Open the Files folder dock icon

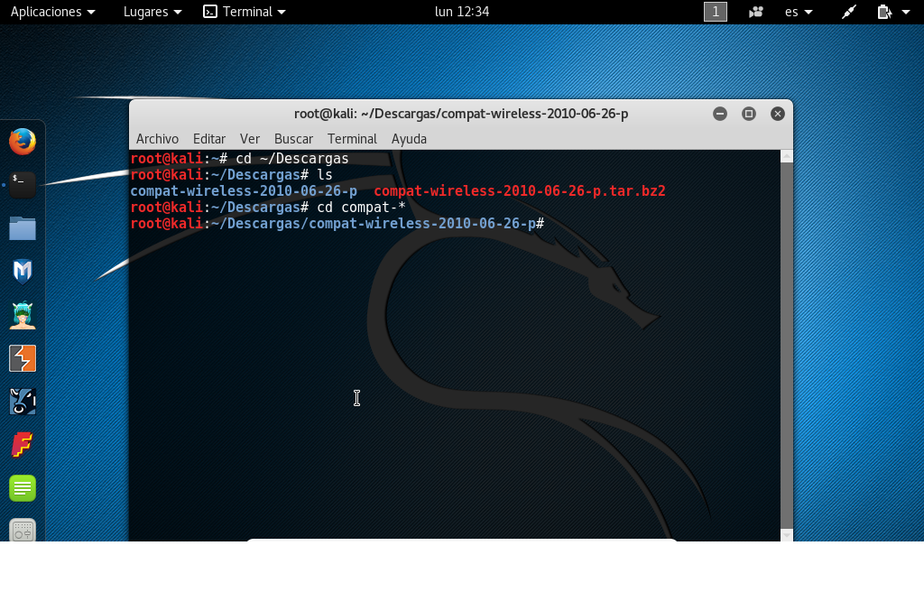[23, 228]
